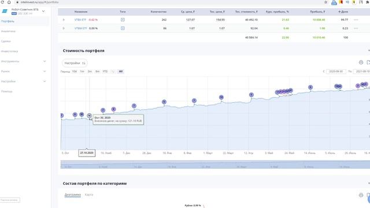Image resolution: width=370 pixels, height=208 pixels.
Task: Select 3m chart period
Action: (x=90, y=72)
